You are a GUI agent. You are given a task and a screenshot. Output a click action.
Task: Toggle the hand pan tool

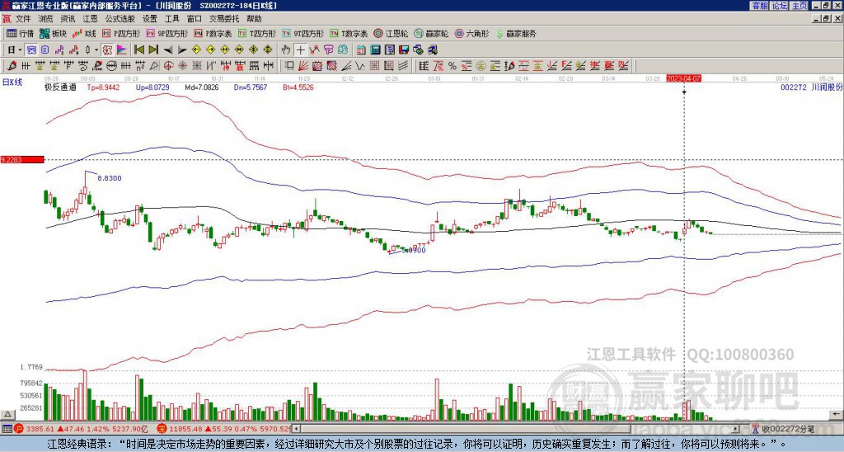(x=288, y=49)
